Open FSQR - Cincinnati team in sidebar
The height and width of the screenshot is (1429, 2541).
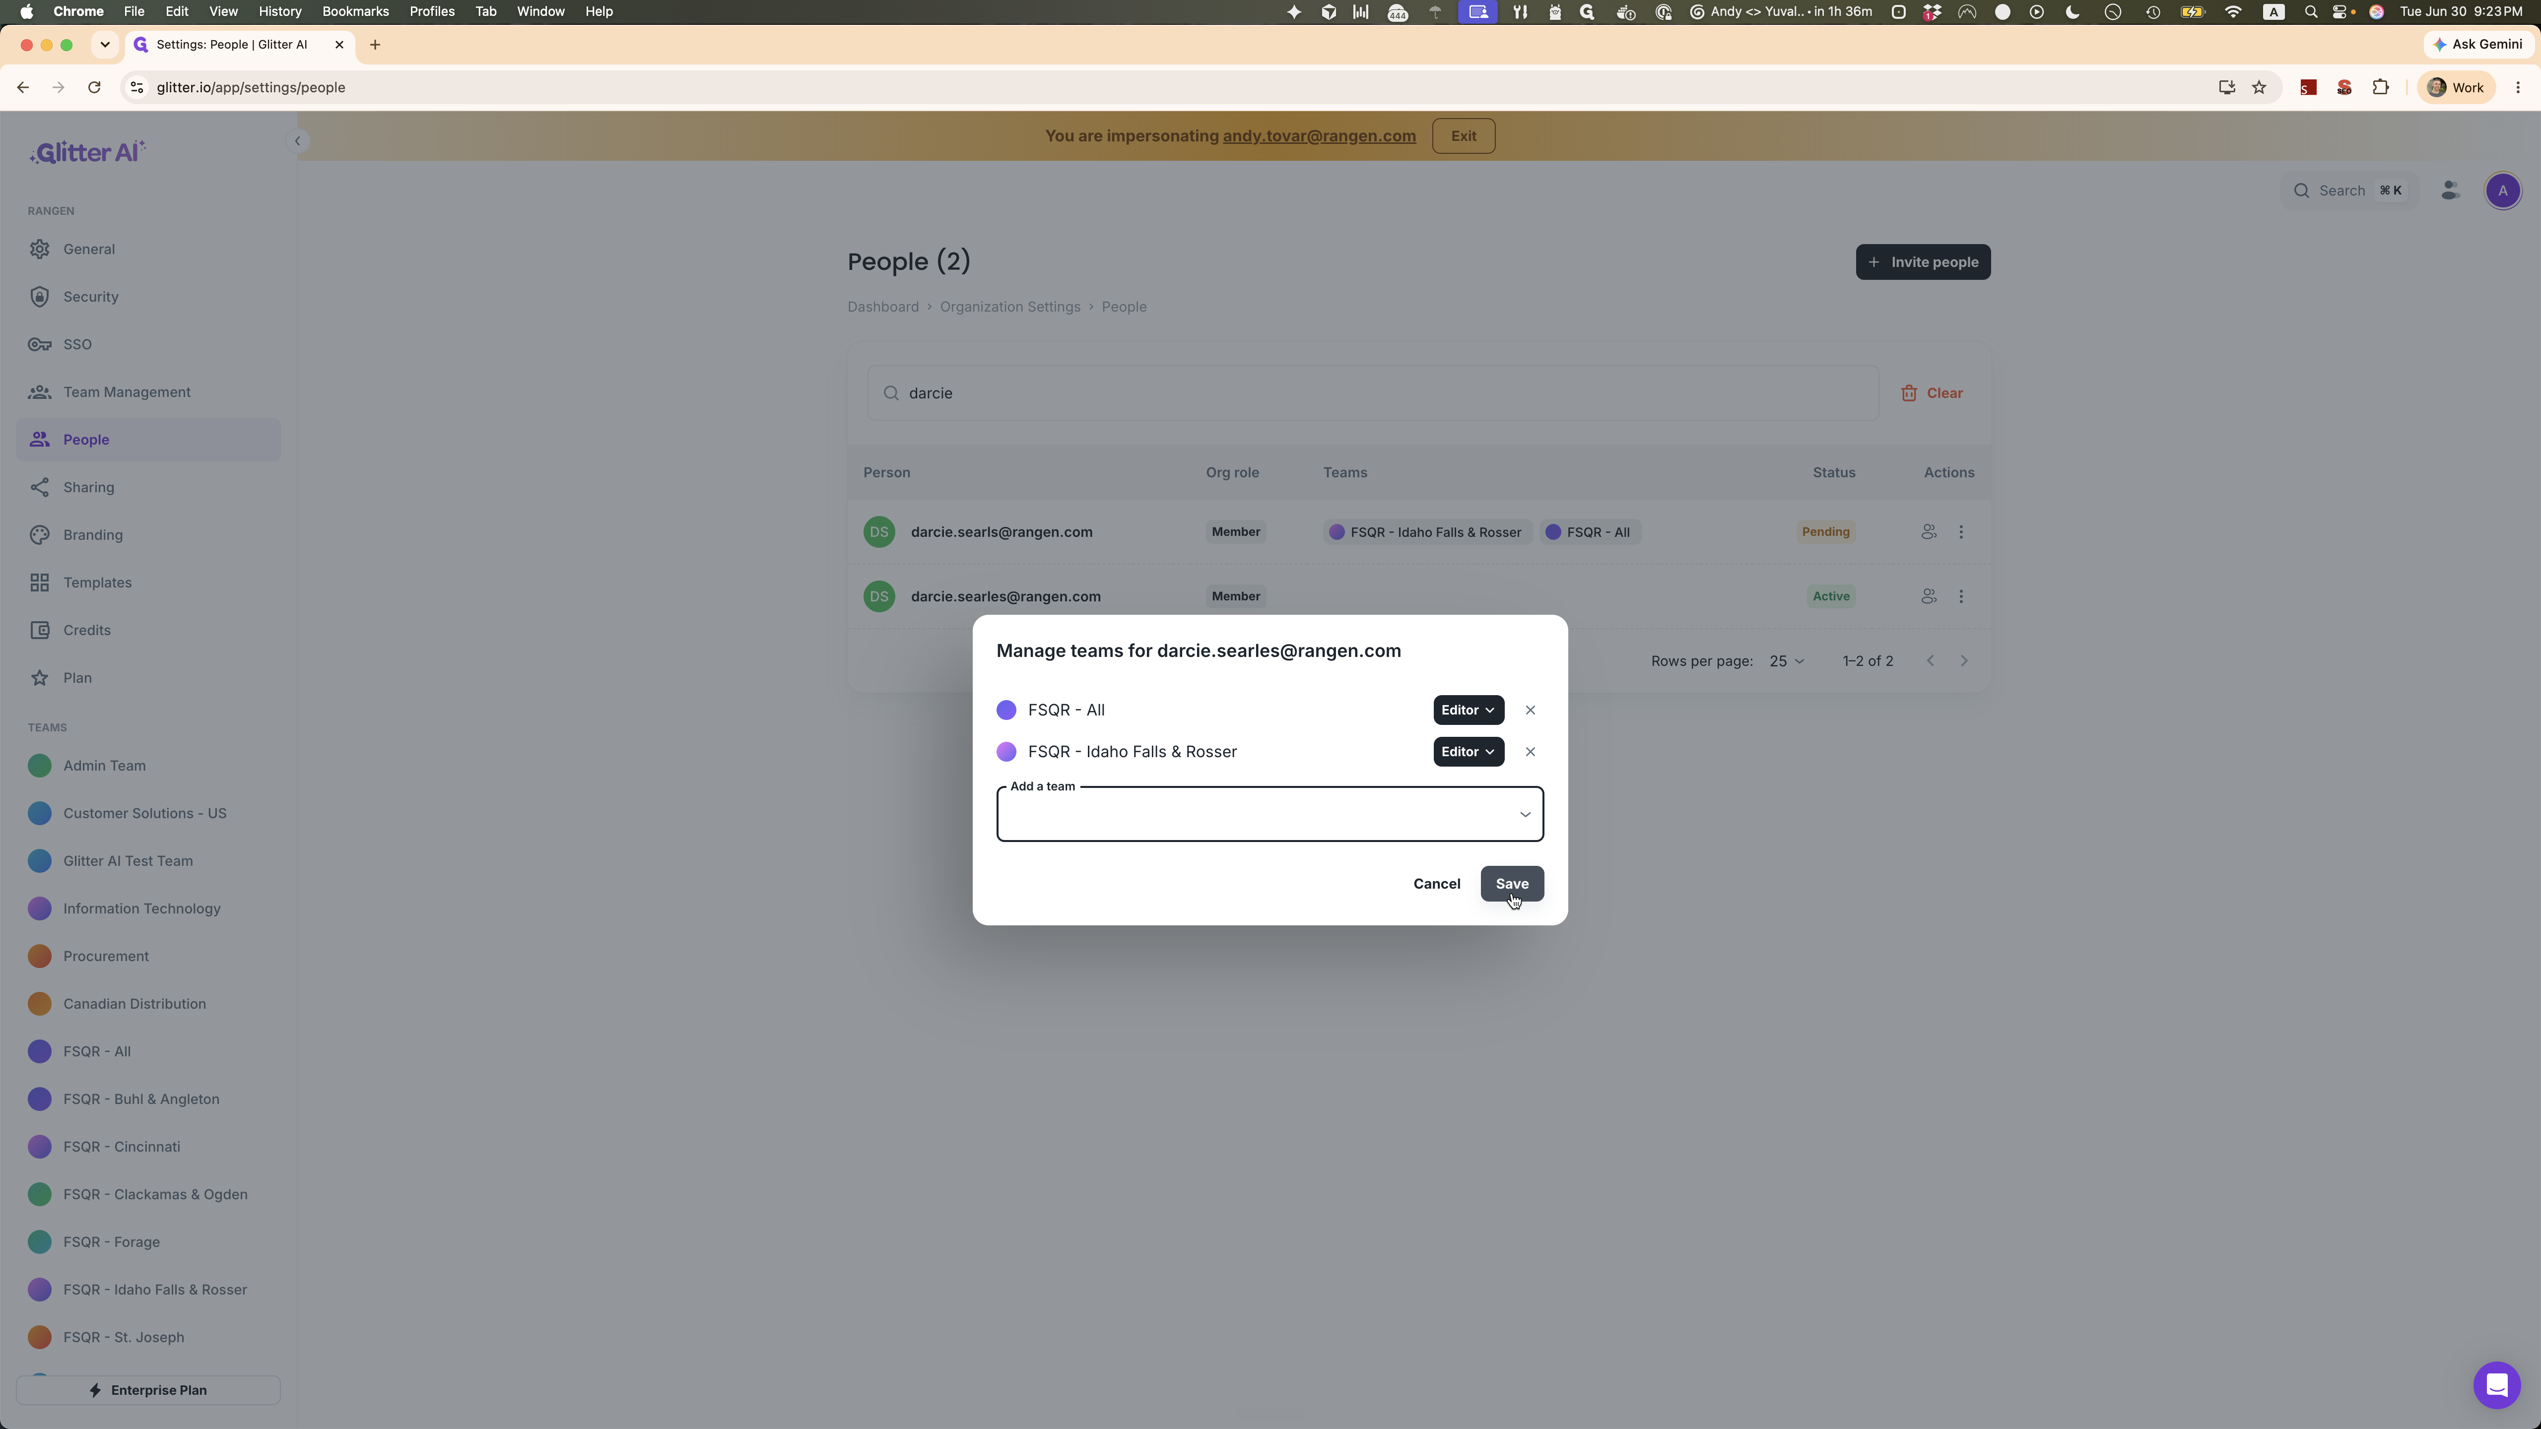click(148, 1147)
